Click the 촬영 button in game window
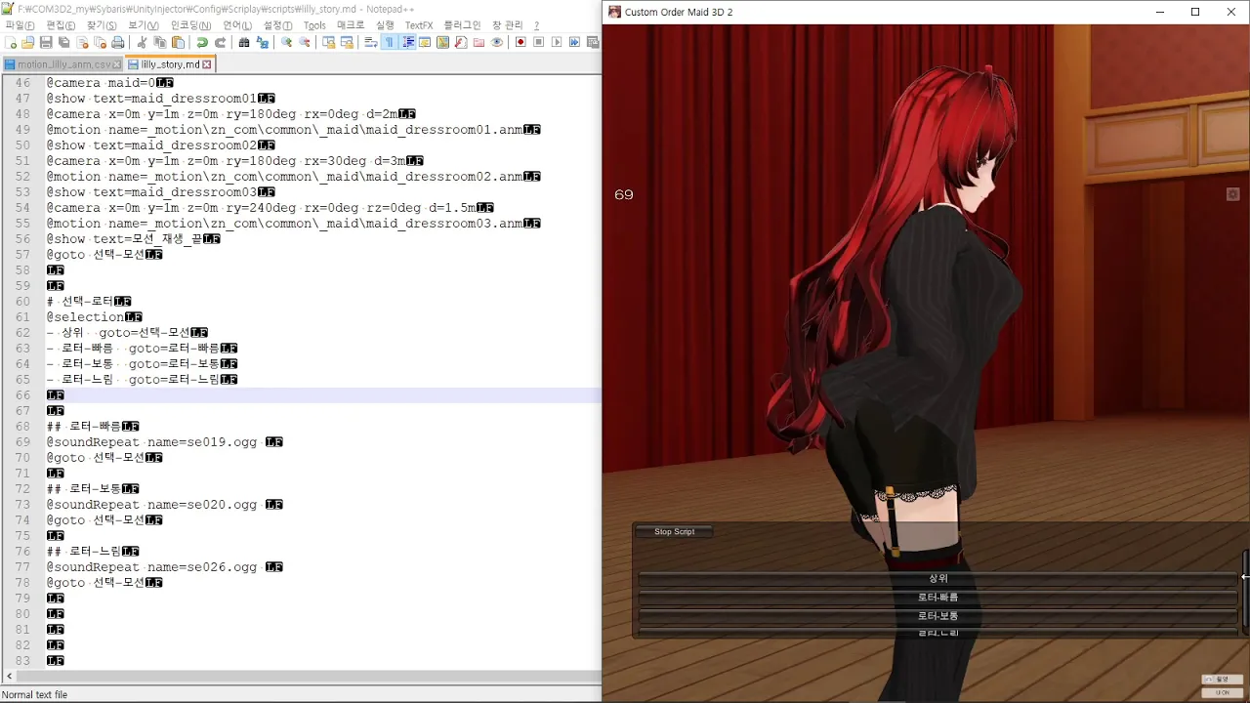The height and width of the screenshot is (703, 1250). [1222, 679]
